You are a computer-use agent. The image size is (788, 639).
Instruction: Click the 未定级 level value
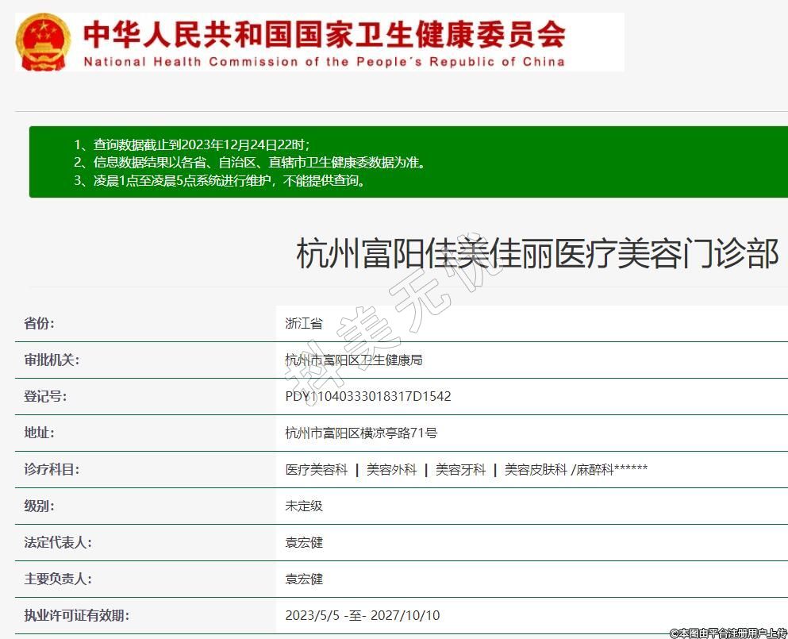[x=304, y=506]
